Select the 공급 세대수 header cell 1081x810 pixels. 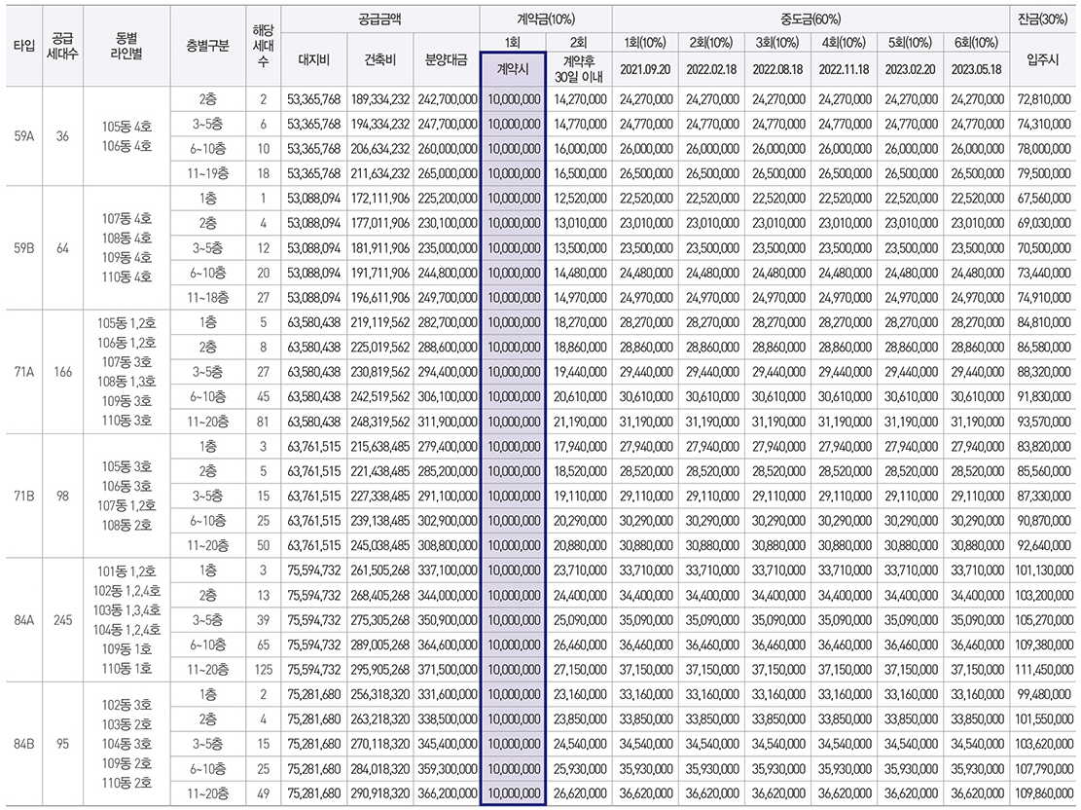coord(62,46)
